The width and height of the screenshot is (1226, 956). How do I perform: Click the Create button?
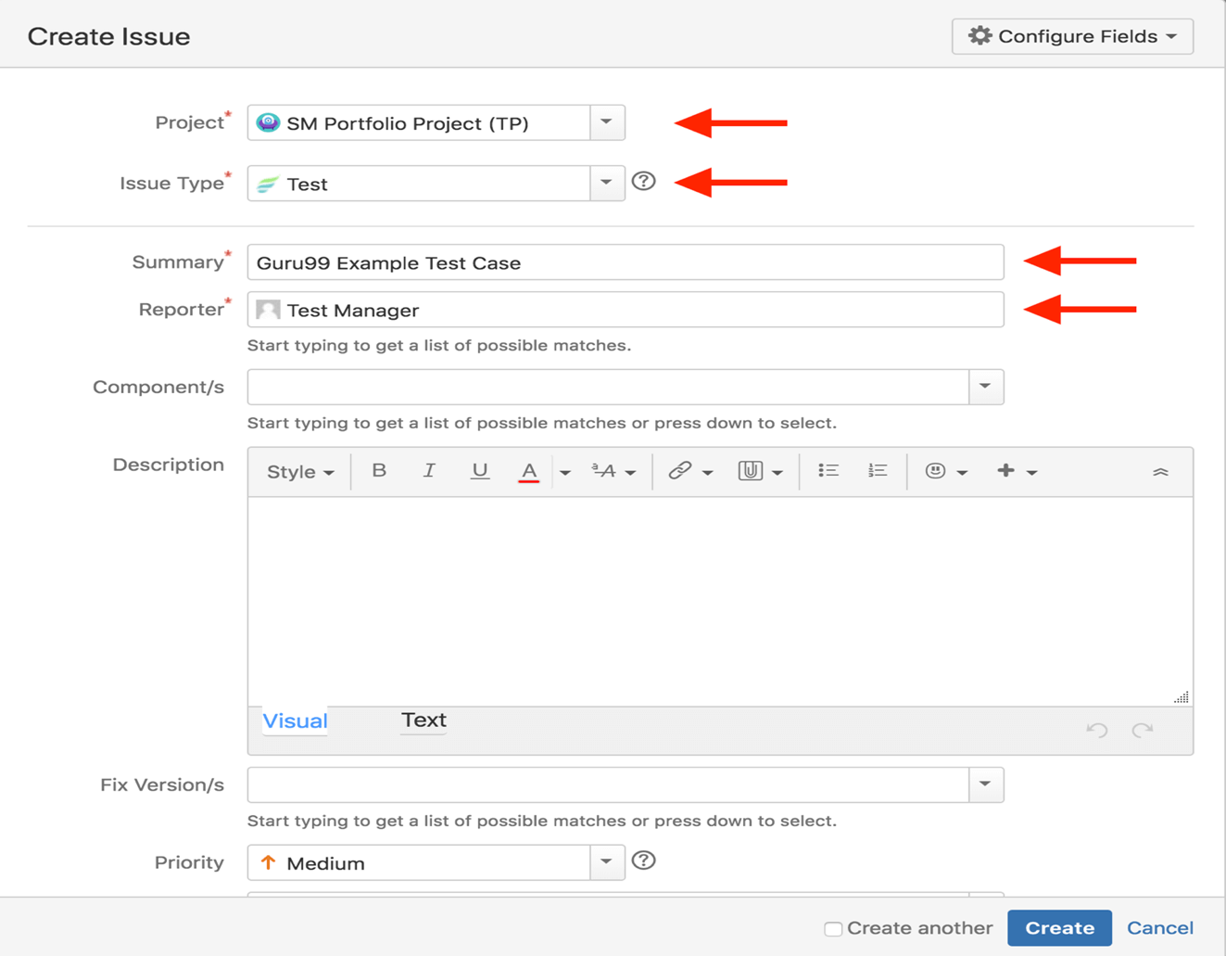(x=1059, y=928)
